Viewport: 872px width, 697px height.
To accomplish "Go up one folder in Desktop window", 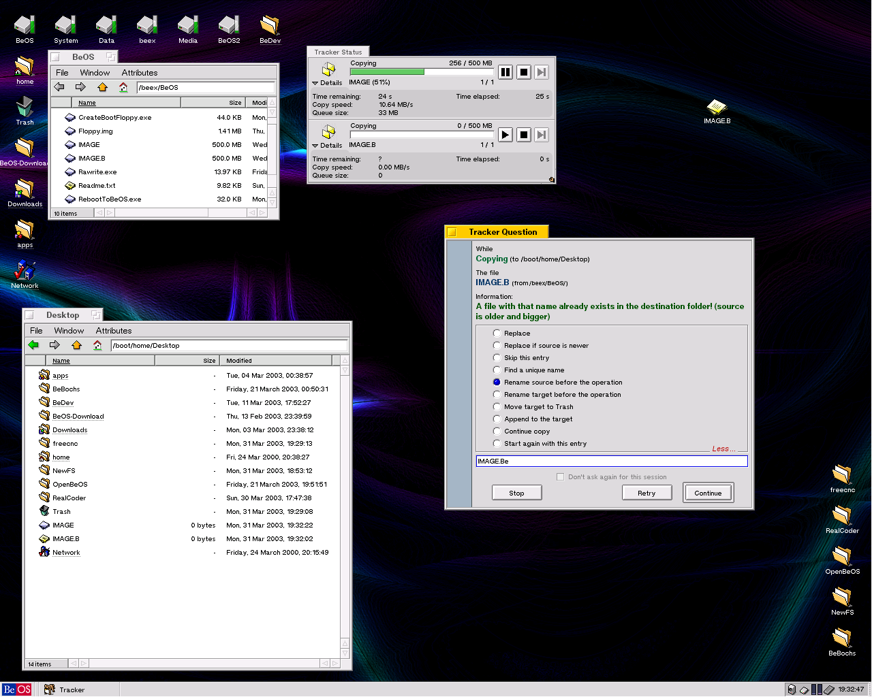I will click(76, 345).
